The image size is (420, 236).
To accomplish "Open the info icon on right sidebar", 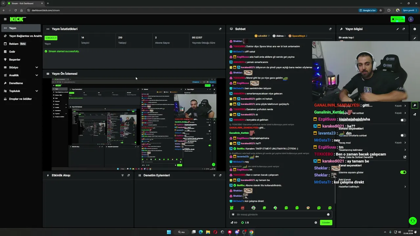I will click(x=415, y=29).
